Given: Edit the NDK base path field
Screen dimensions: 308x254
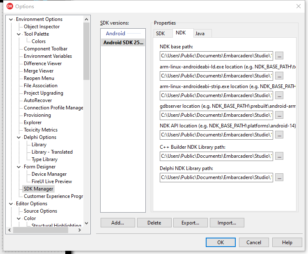Looking at the screenshot, I should click(216, 56).
